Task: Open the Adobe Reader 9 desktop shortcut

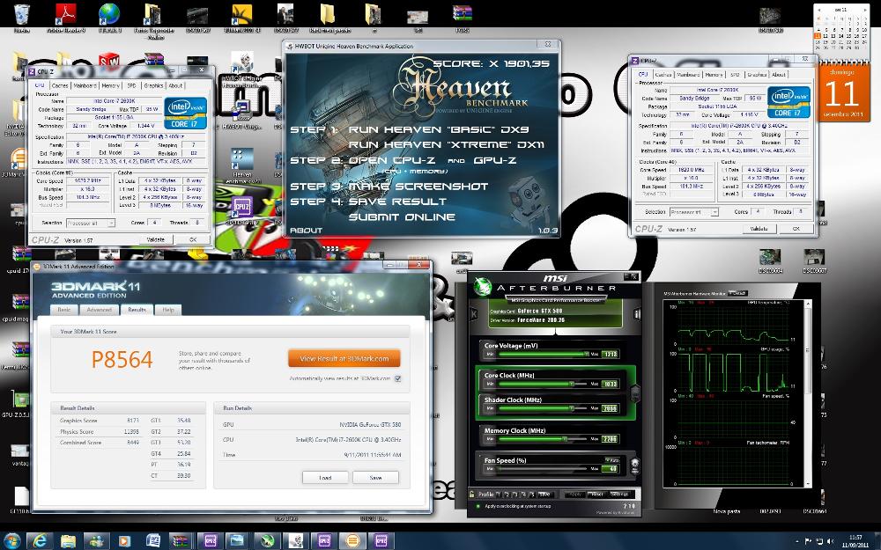Action: point(66,16)
